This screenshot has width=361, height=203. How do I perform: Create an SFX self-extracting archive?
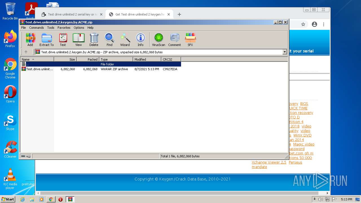pyautogui.click(x=190, y=39)
